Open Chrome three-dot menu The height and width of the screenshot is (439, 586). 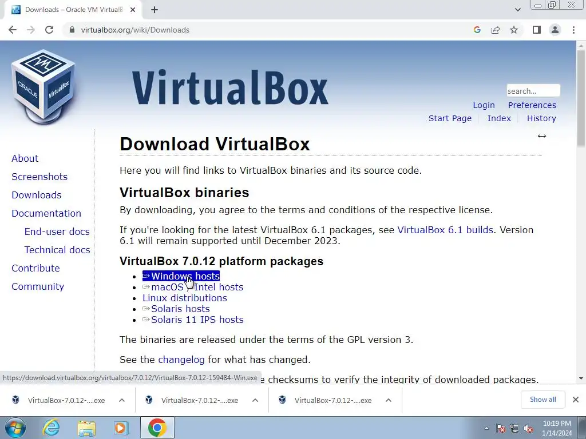click(x=573, y=30)
